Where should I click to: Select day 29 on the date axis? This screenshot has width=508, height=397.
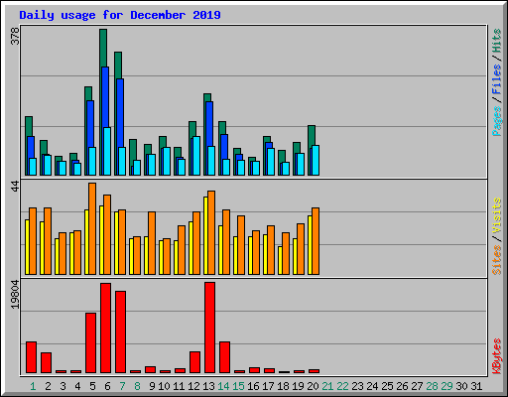[446, 386]
